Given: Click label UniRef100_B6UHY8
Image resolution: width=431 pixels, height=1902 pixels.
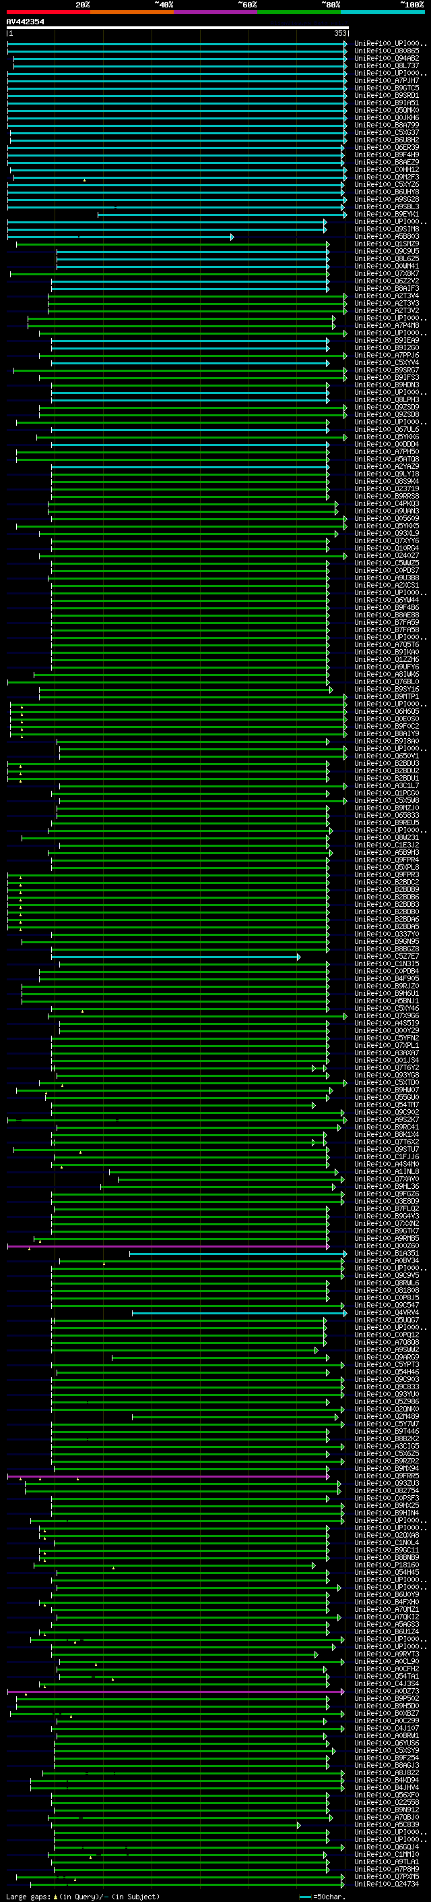Looking at the screenshot, I should [x=387, y=192].
